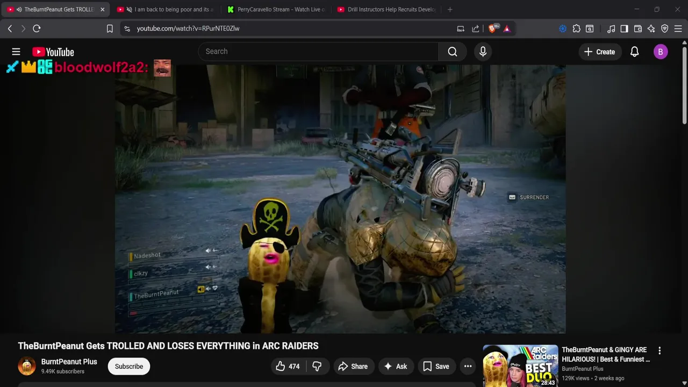Image resolution: width=688 pixels, height=387 pixels.
Task: Reload the current page
Action: 37,28
